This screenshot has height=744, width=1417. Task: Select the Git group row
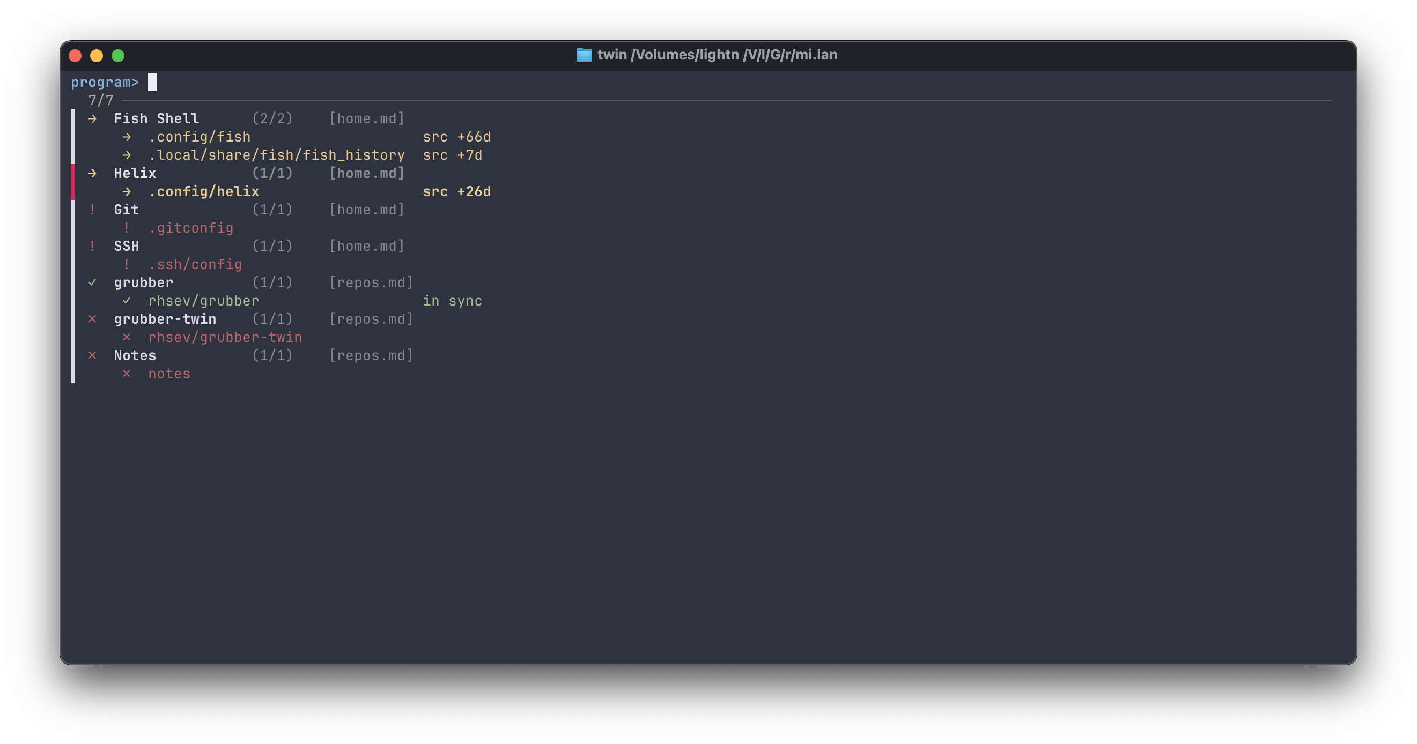246,210
